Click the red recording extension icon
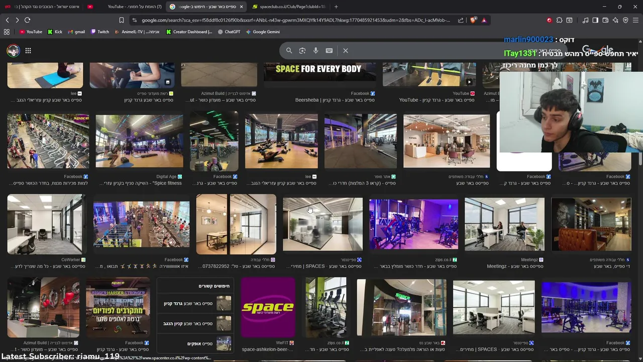This screenshot has height=362, width=643. pos(549,20)
